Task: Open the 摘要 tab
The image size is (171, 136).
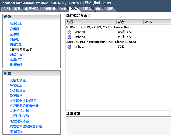Action: [x=17, y=9]
